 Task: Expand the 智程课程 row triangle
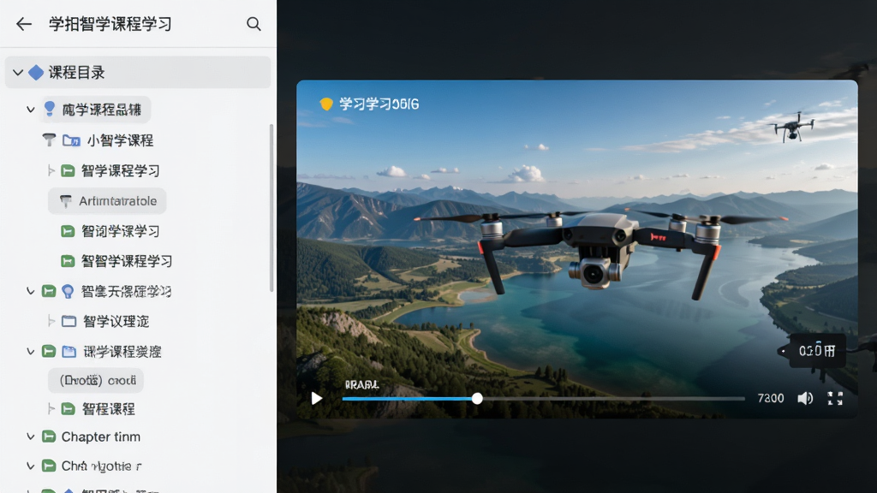[x=51, y=409]
